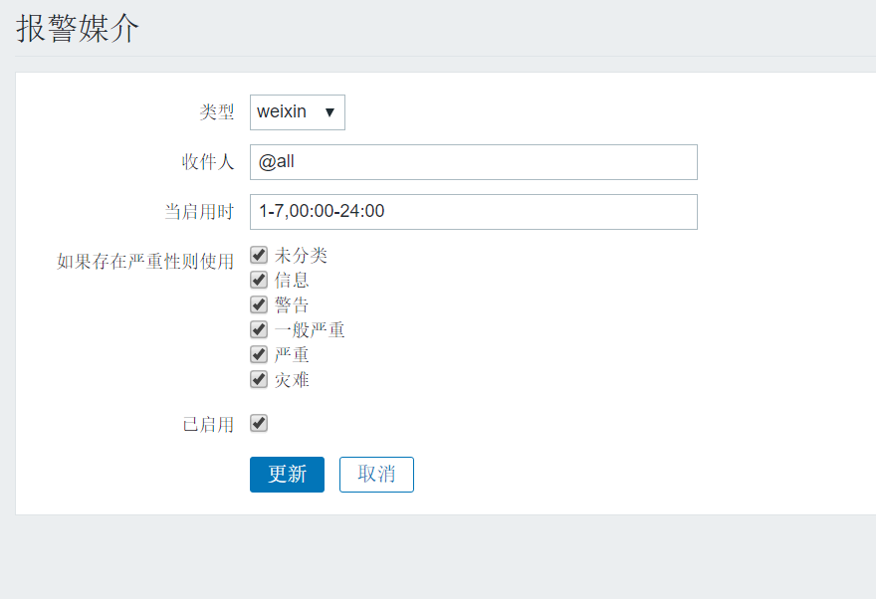Toggle the 灾难 severity checkbox

click(259, 380)
